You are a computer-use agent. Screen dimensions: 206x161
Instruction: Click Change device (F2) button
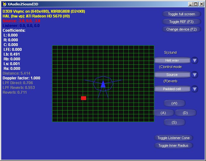click(182, 29)
